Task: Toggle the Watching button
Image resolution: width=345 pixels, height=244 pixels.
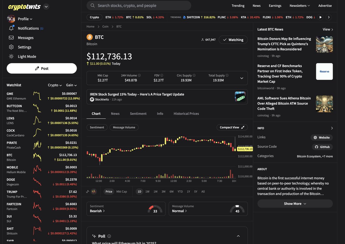Action: [233, 40]
